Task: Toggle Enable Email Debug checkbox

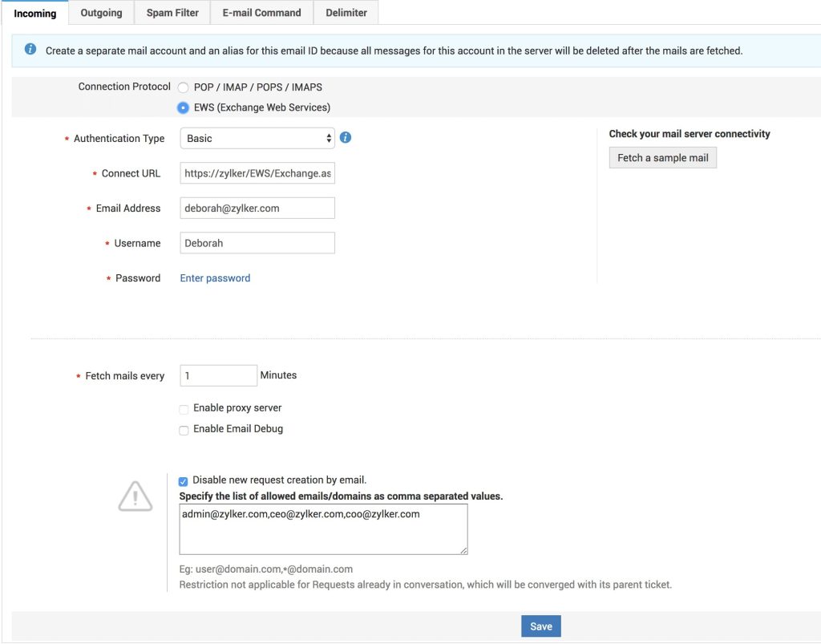Action: (x=184, y=430)
